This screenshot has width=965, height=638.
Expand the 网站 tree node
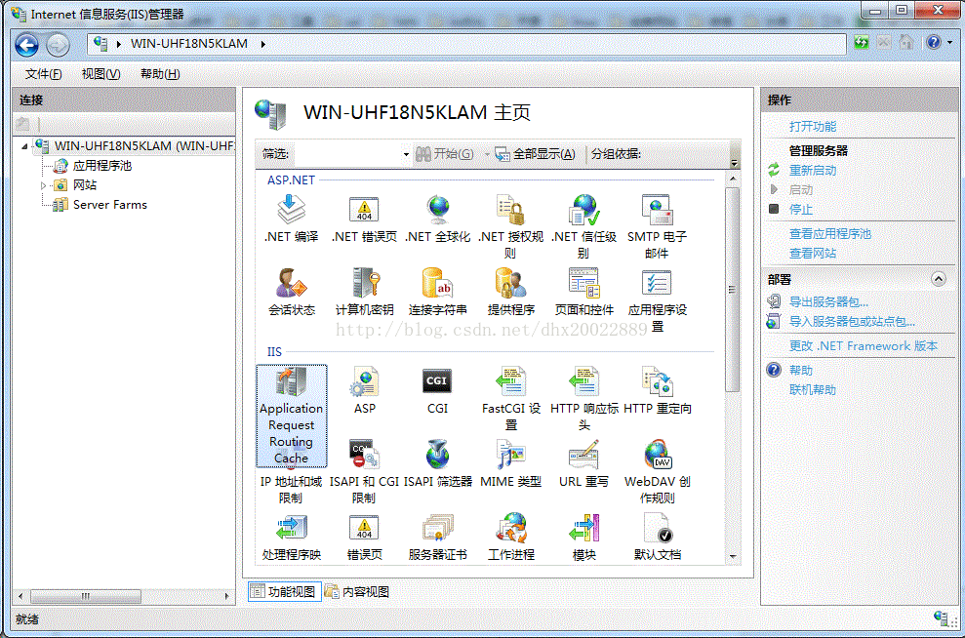pos(43,185)
